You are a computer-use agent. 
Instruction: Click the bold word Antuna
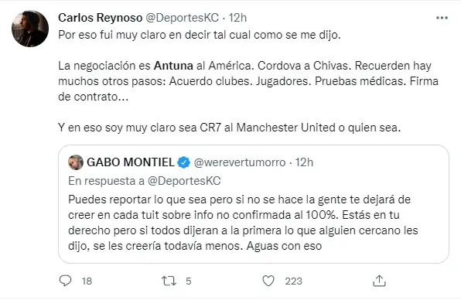[x=173, y=66]
